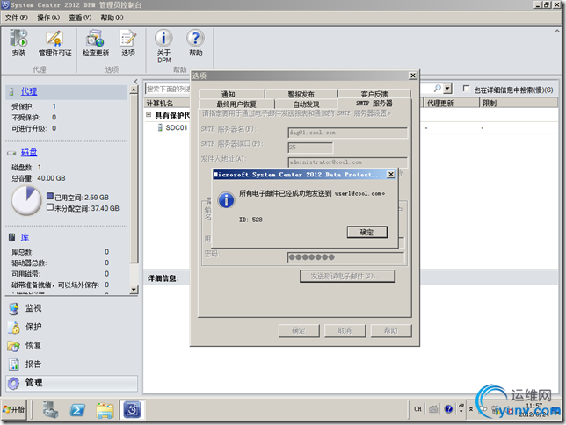Click the search magnifier icon

(x=437, y=89)
